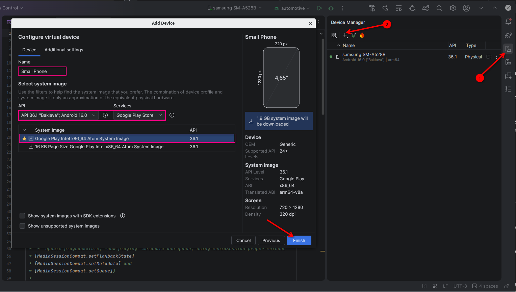This screenshot has width=516, height=292.
Task: Select samsung SM-A528B device row
Action: click(x=414, y=57)
